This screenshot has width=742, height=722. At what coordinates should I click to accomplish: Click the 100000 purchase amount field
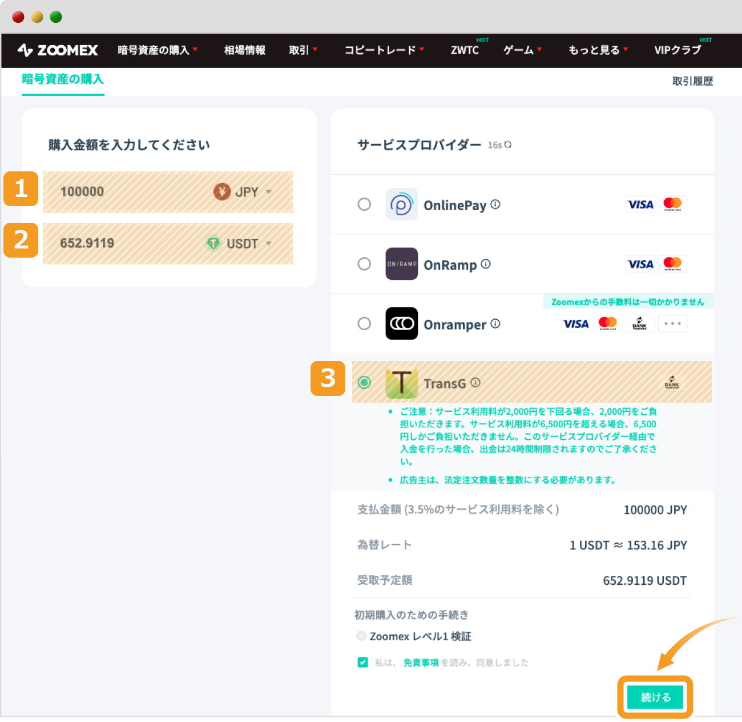click(168, 192)
